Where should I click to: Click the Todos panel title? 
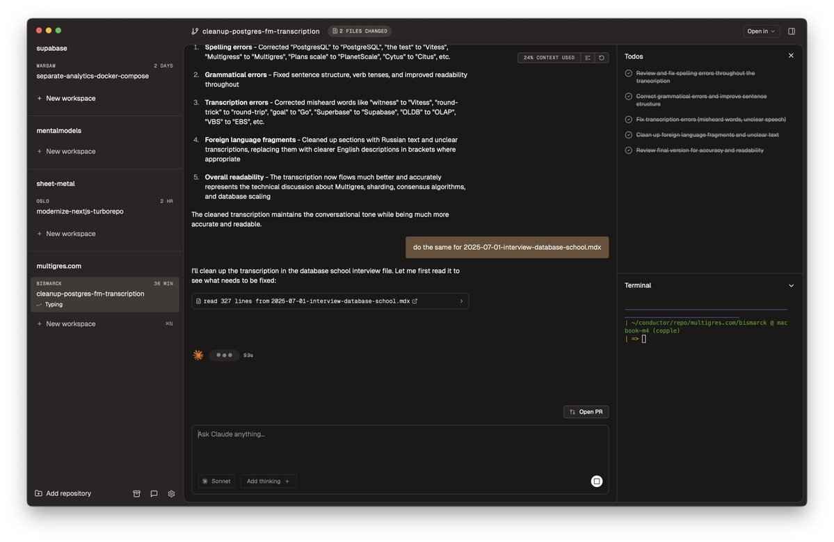(634, 56)
